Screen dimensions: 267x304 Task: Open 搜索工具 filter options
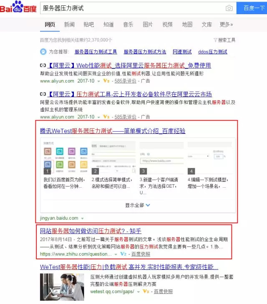[x=224, y=40]
